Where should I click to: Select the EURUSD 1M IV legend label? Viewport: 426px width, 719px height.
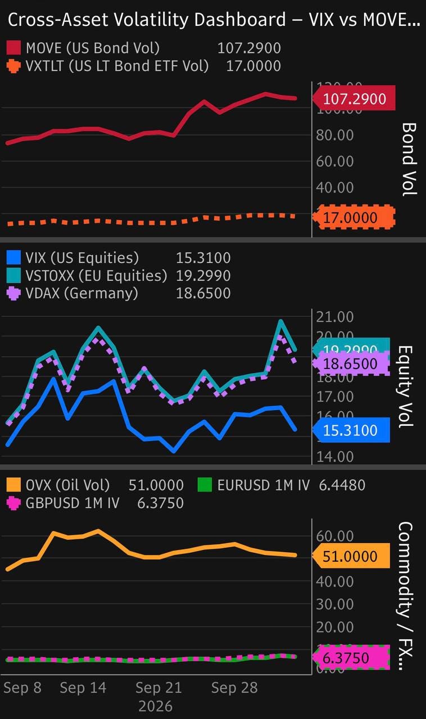(263, 485)
